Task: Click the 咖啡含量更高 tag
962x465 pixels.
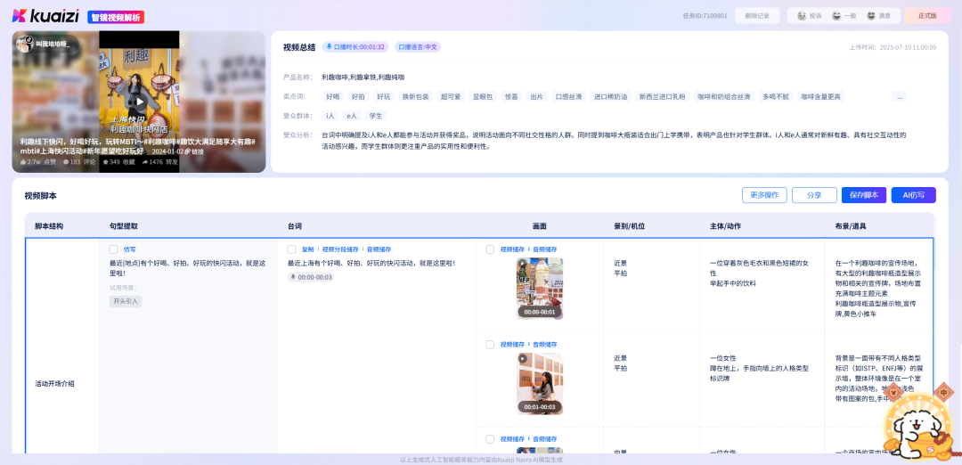Action: pyautogui.click(x=821, y=97)
